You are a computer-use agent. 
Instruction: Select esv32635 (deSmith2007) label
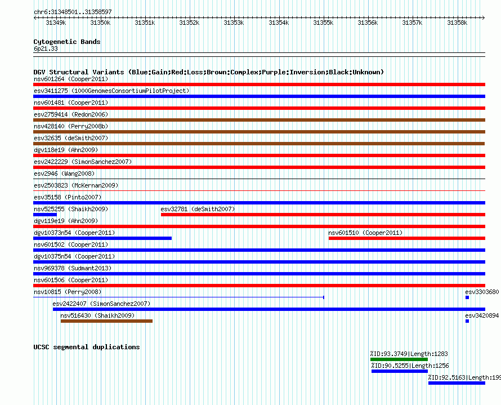coord(71,138)
